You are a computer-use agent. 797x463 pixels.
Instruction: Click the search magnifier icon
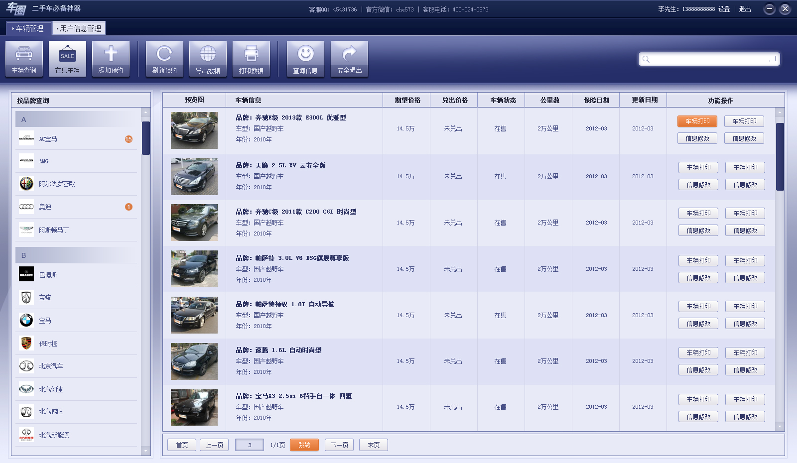click(x=646, y=59)
